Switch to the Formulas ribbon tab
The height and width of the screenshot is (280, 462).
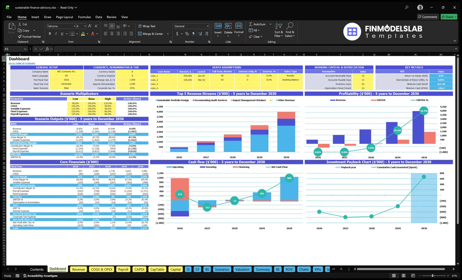click(x=84, y=17)
